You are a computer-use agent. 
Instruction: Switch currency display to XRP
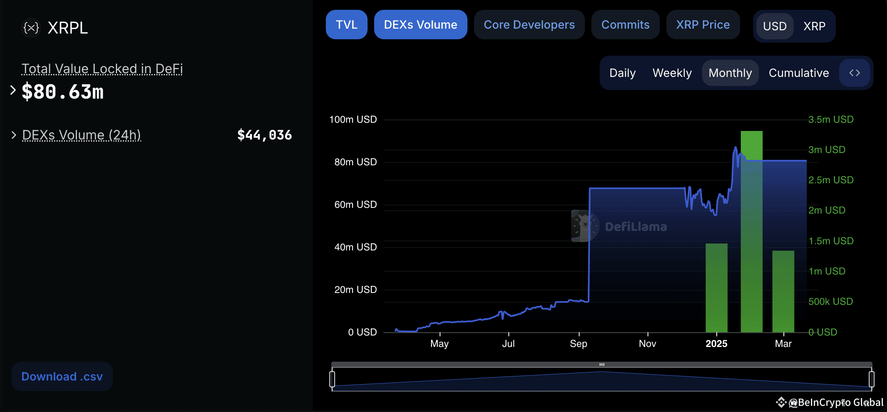pos(814,26)
